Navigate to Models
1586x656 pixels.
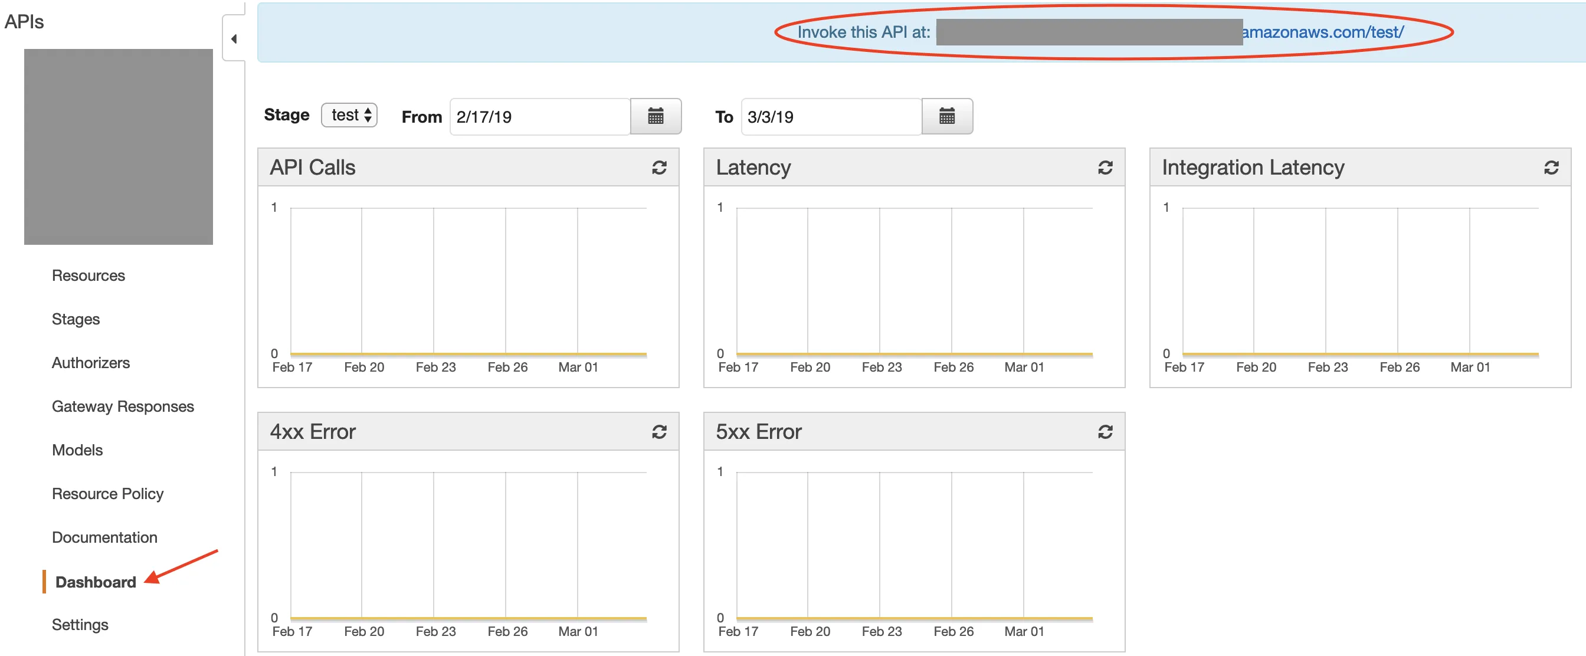[x=77, y=450]
